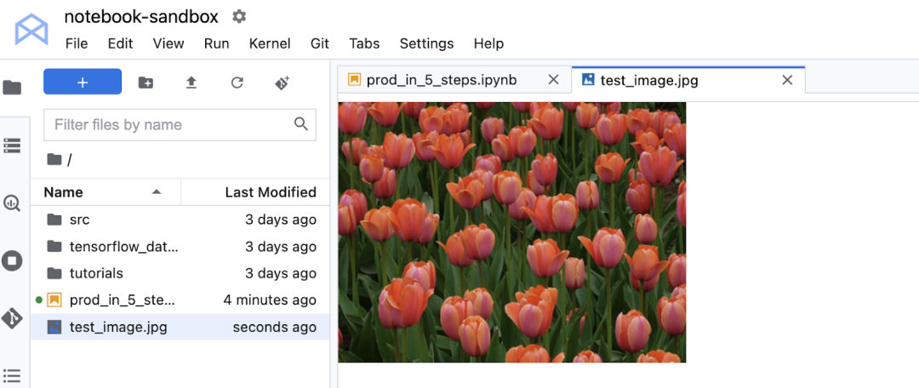Open the notebook-sandbox settings gear
Screen dimensions: 919x388
(239, 16)
